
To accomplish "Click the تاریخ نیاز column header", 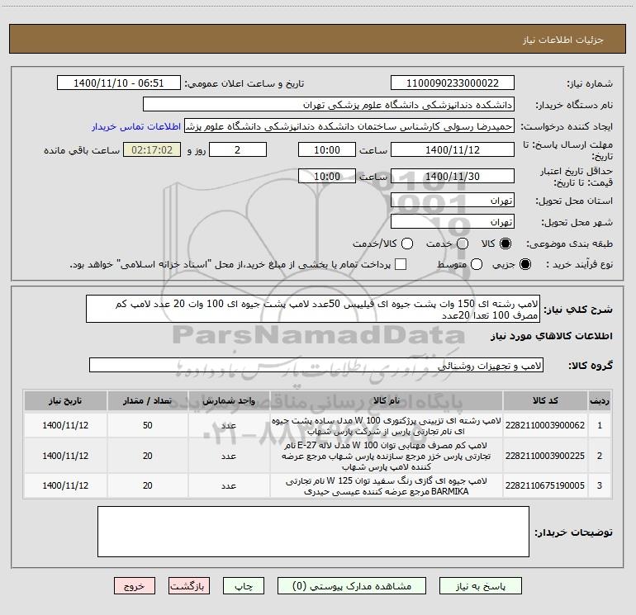I will point(65,401).
